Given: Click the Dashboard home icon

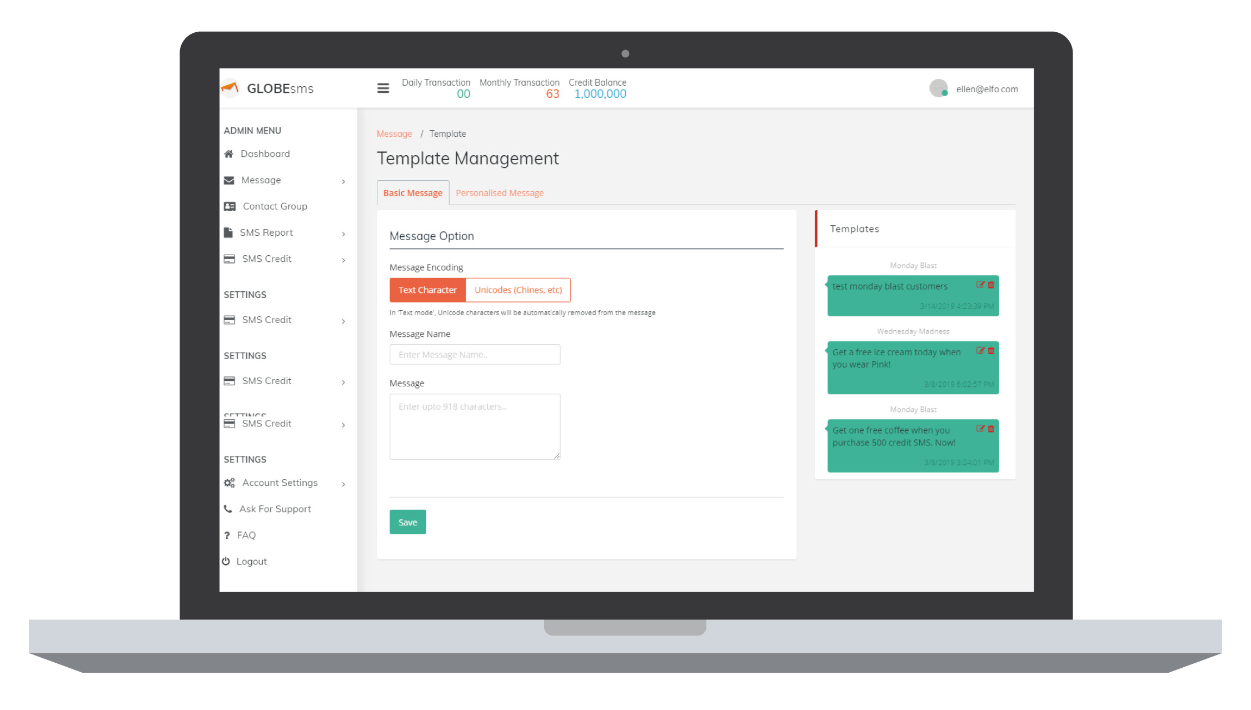Looking at the screenshot, I should tap(228, 154).
